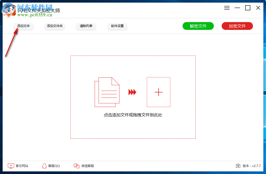Contact support through the 客服QQ link
The height and width of the screenshot is (174, 266).
point(53,166)
